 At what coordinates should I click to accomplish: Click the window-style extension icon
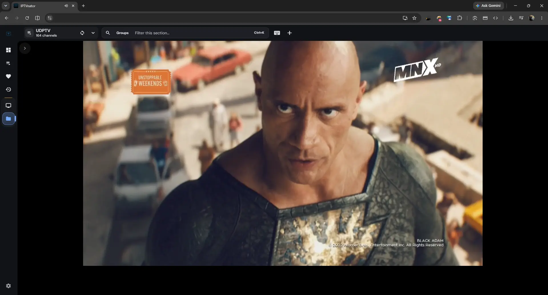[485, 18]
